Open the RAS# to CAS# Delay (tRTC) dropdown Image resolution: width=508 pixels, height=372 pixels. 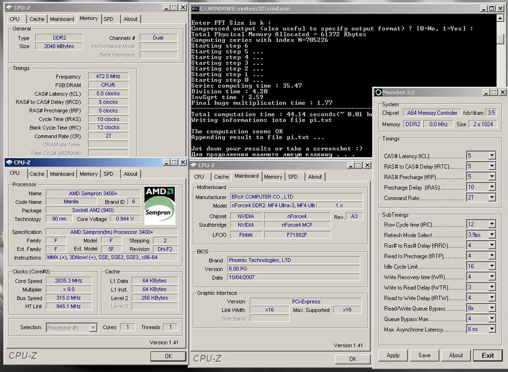pos(492,166)
